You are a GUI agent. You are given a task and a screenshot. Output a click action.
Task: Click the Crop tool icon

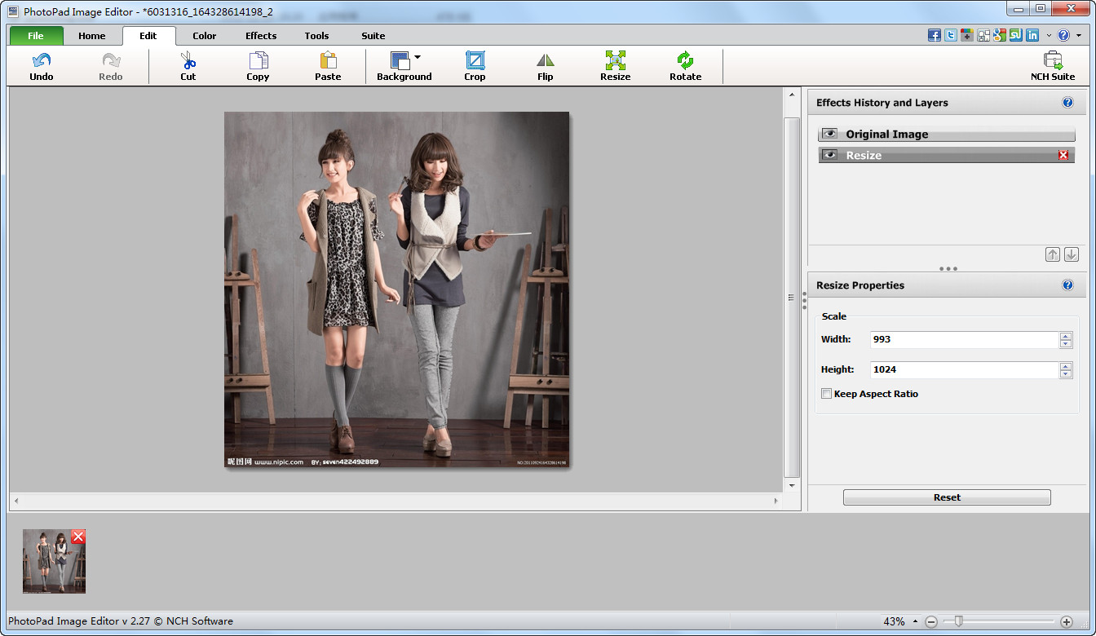pos(475,61)
